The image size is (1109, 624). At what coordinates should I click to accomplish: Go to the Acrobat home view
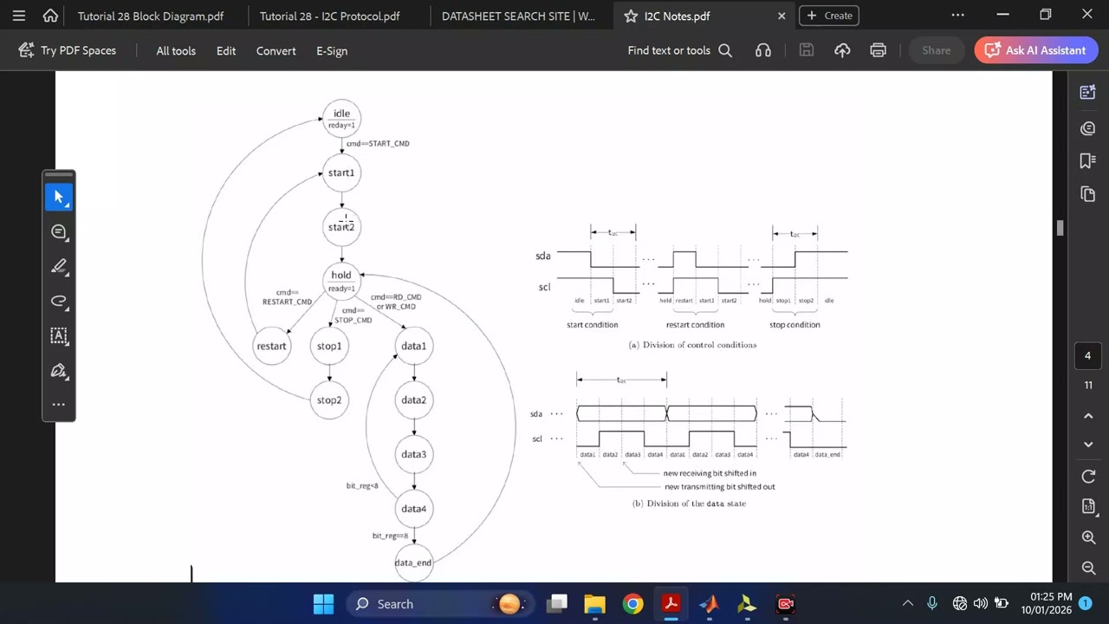pos(50,16)
